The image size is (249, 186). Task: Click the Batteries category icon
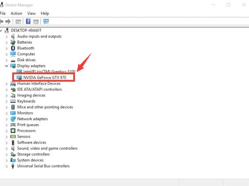click(x=13, y=42)
